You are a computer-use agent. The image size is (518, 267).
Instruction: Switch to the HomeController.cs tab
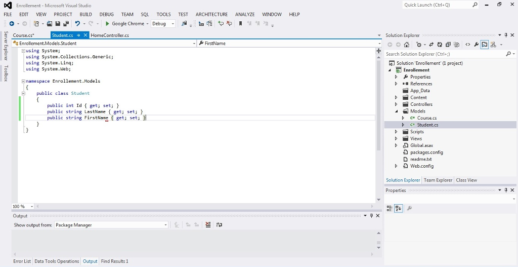pos(110,35)
